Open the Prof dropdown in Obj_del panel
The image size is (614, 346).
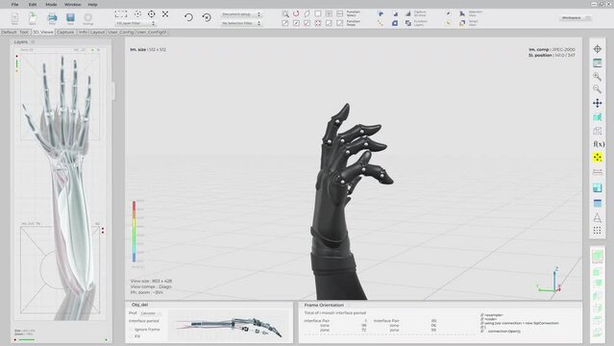[x=151, y=313]
